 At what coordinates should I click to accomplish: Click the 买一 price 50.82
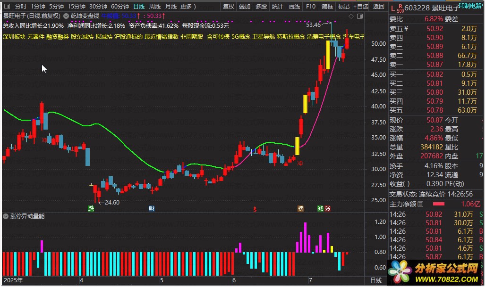tap(435, 74)
